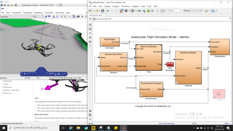Hide the navigation panel with red X
Screen dimensions: 233x131
coord(22,74)
